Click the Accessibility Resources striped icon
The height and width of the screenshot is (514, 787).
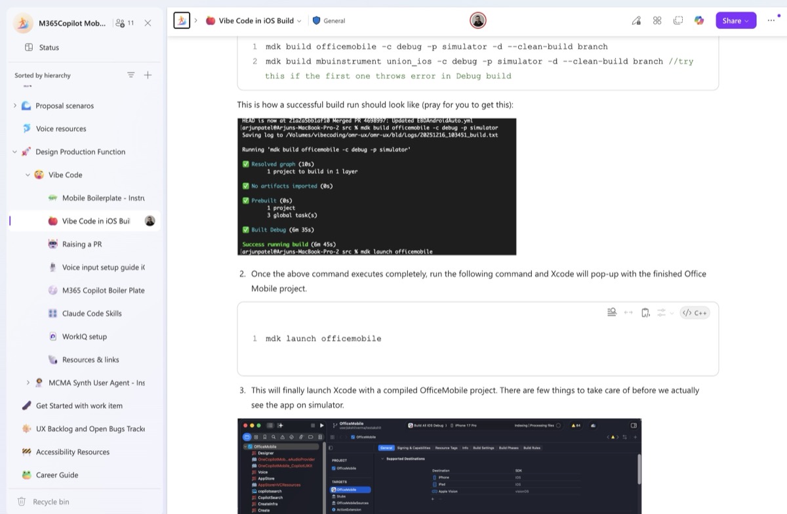click(x=26, y=452)
